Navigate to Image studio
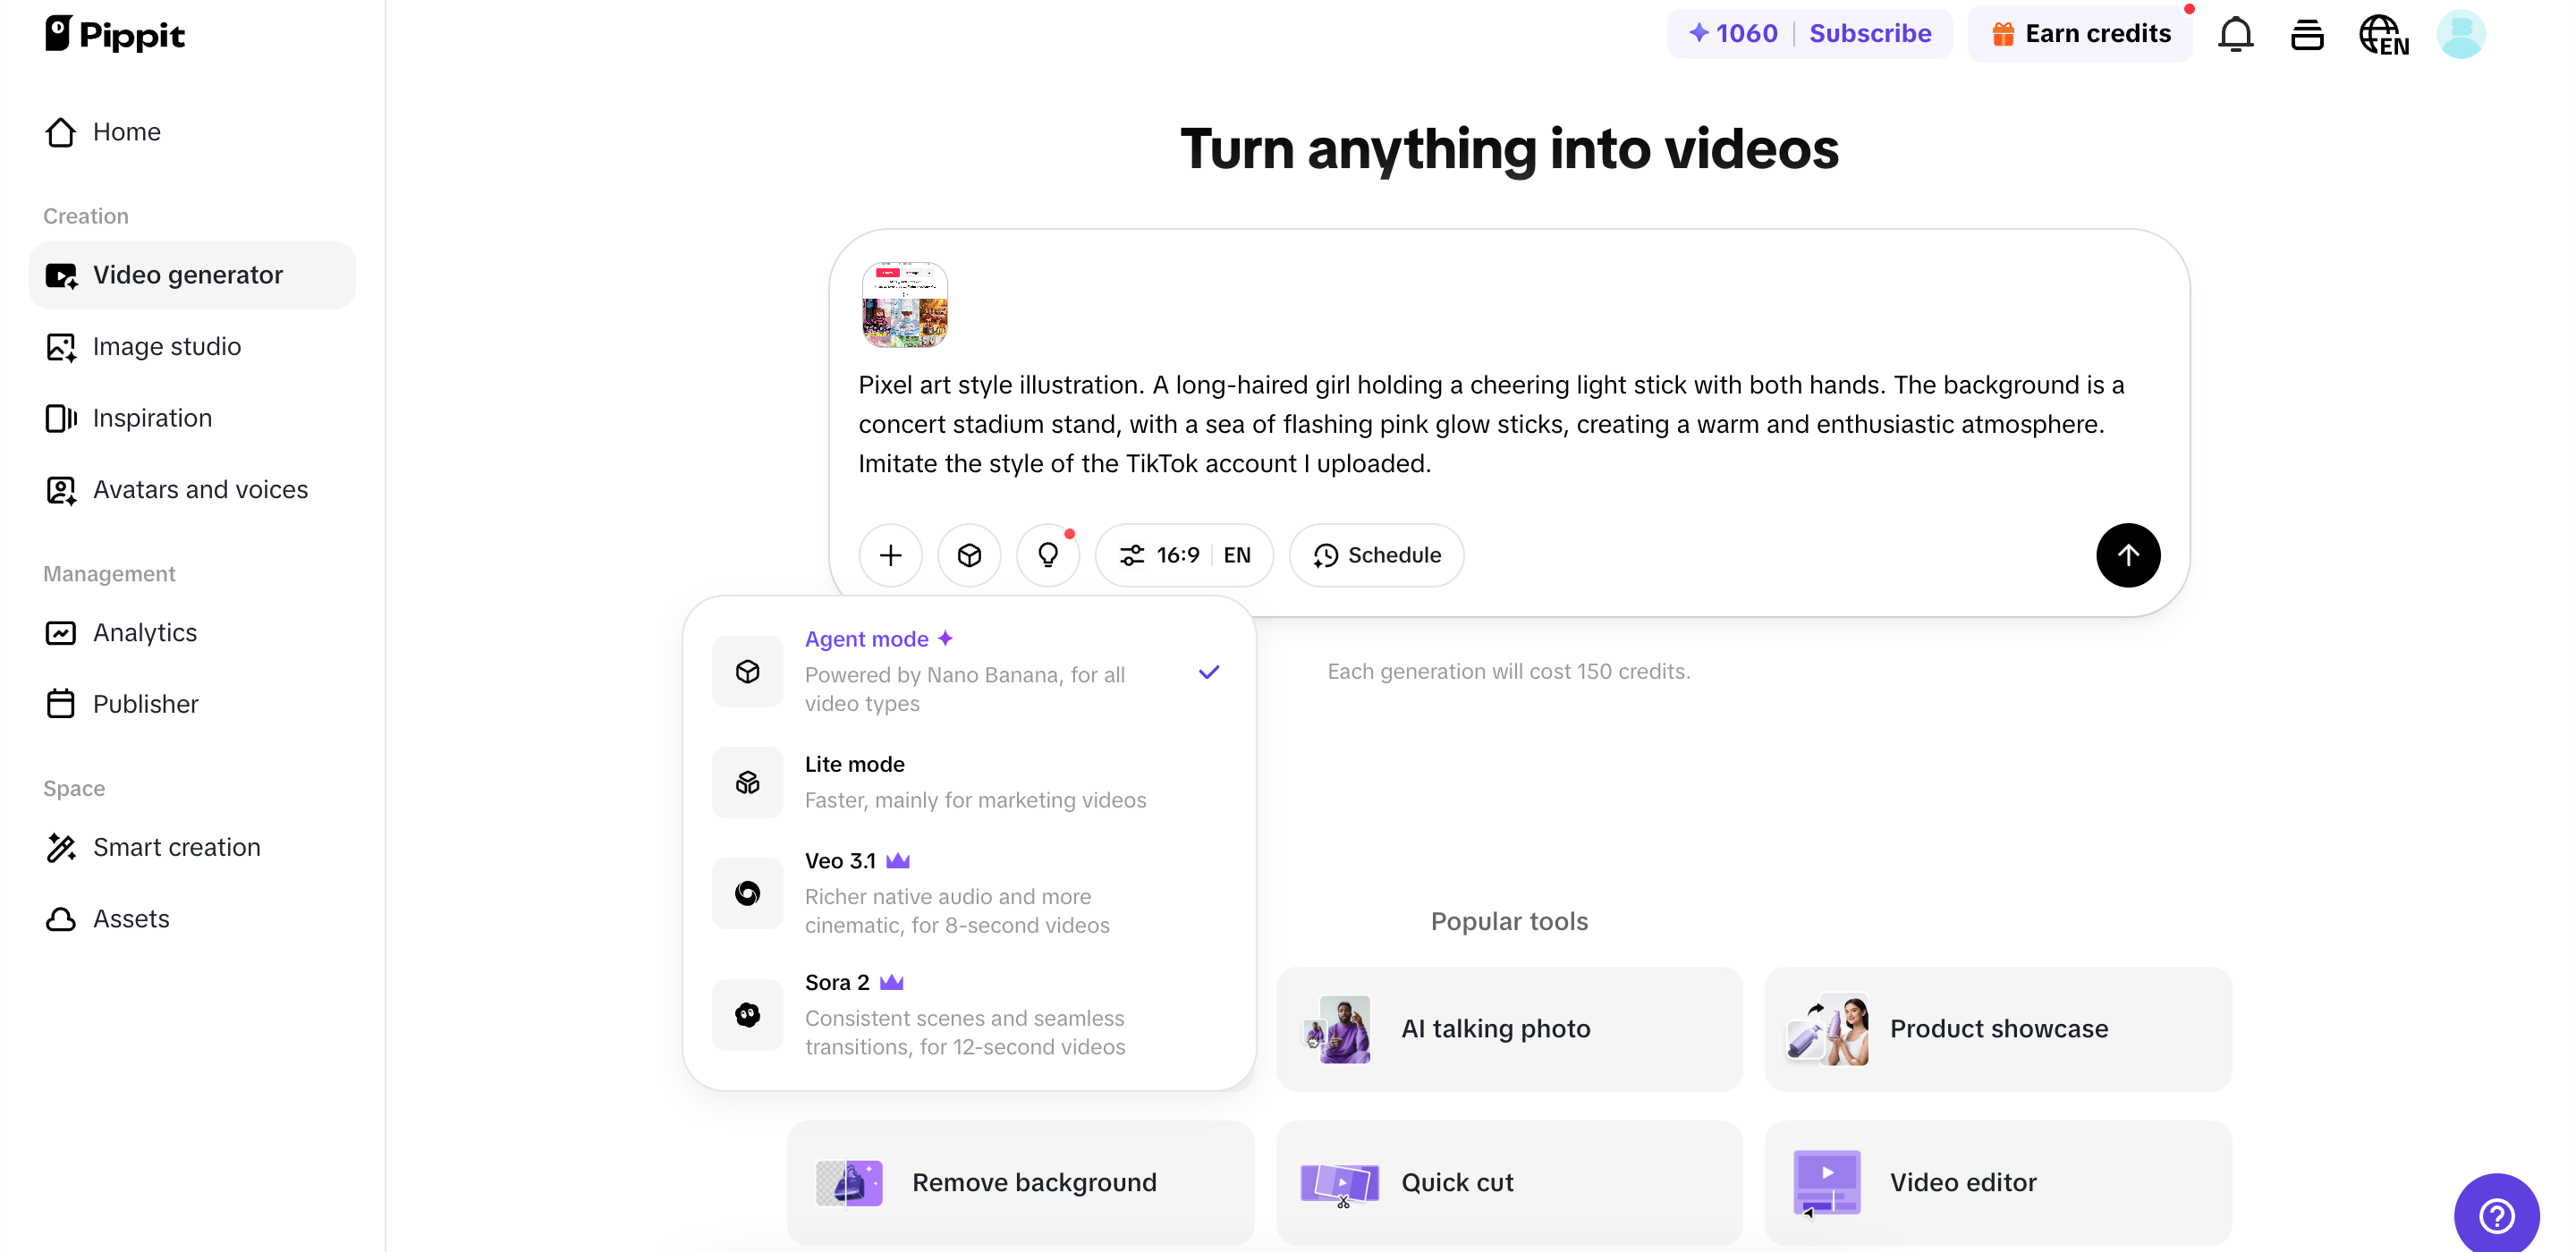The height and width of the screenshot is (1252, 2576). (167, 346)
